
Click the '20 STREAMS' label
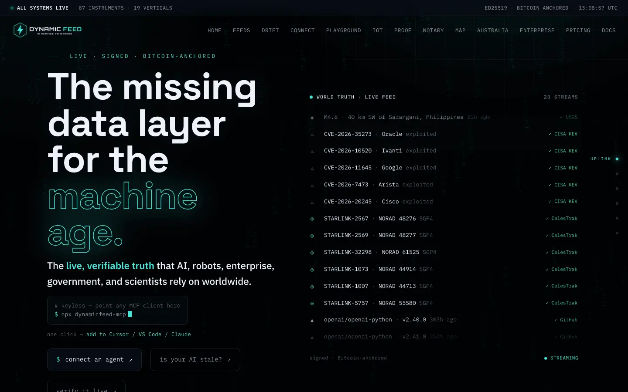pyautogui.click(x=561, y=97)
